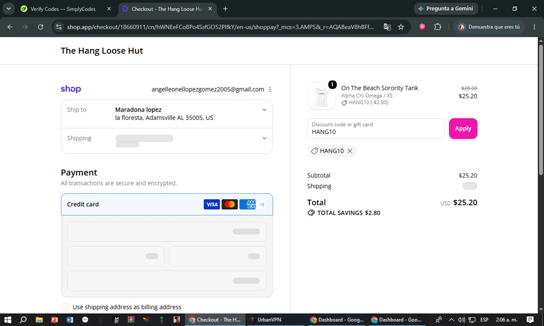This screenshot has height=326, width=544.
Task: Click the TOTAL SAVINGS $2.80 text
Action: 349,213
